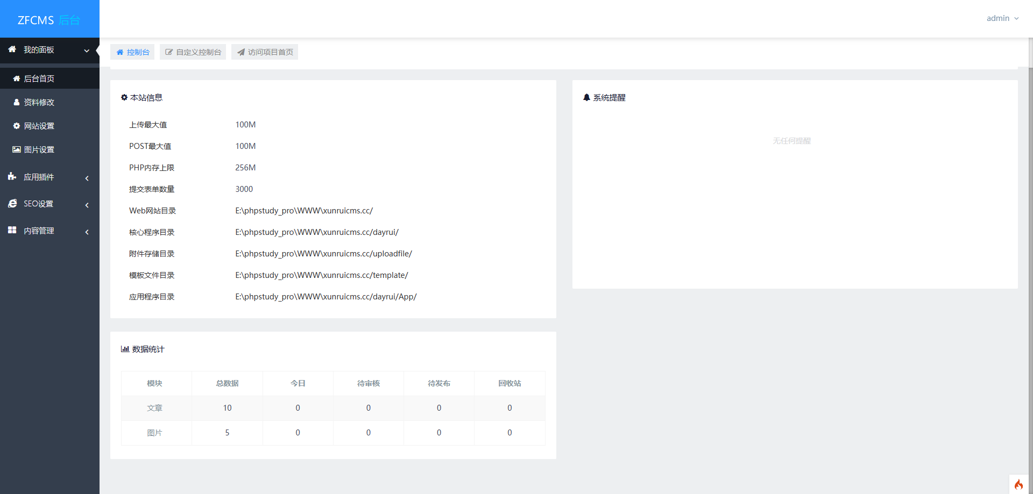Collapse the 我的面板 menu chevron
This screenshot has width=1033, height=494.
point(87,51)
